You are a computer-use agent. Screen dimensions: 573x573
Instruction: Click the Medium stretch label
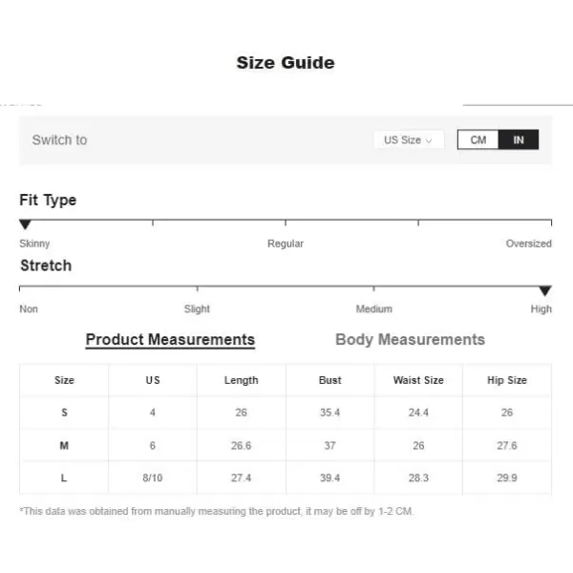coord(373,308)
